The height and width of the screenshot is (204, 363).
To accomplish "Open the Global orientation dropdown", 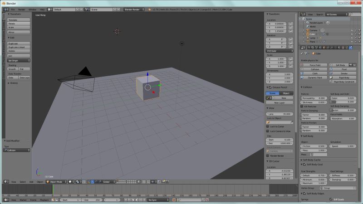I will tap(108, 182).
